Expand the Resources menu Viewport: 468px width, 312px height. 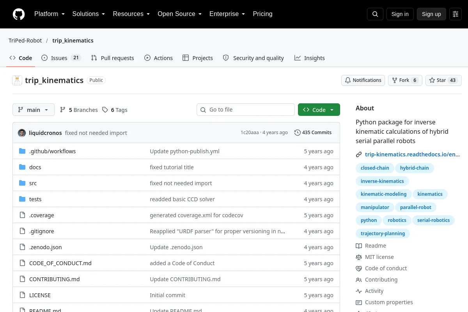131,14
